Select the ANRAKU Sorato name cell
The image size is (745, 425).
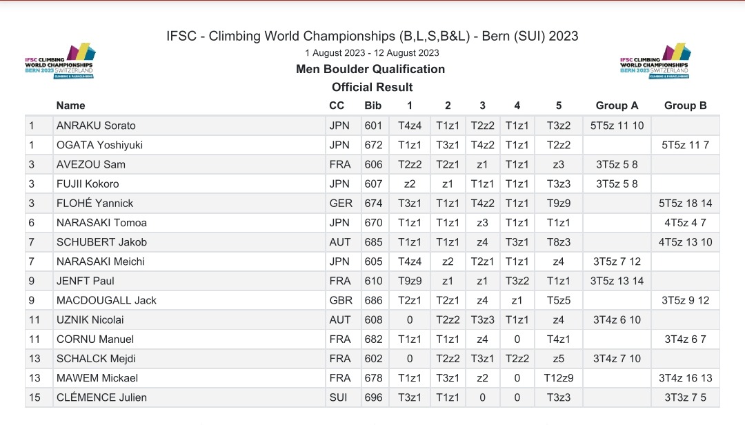click(96, 126)
